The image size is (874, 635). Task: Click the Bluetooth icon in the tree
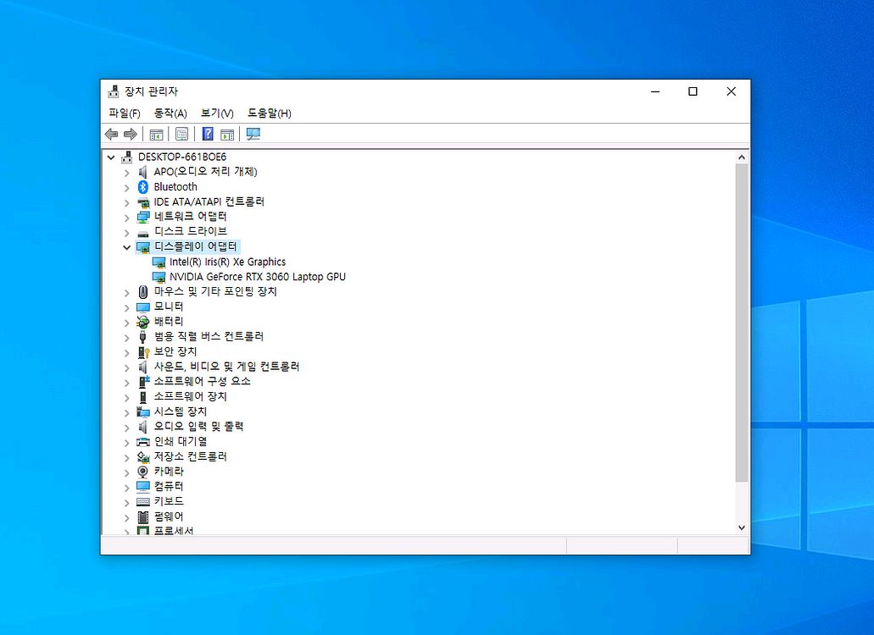pos(143,187)
